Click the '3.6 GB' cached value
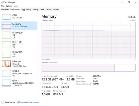Viewport: 139px width, 106px height. click(x=65, y=87)
